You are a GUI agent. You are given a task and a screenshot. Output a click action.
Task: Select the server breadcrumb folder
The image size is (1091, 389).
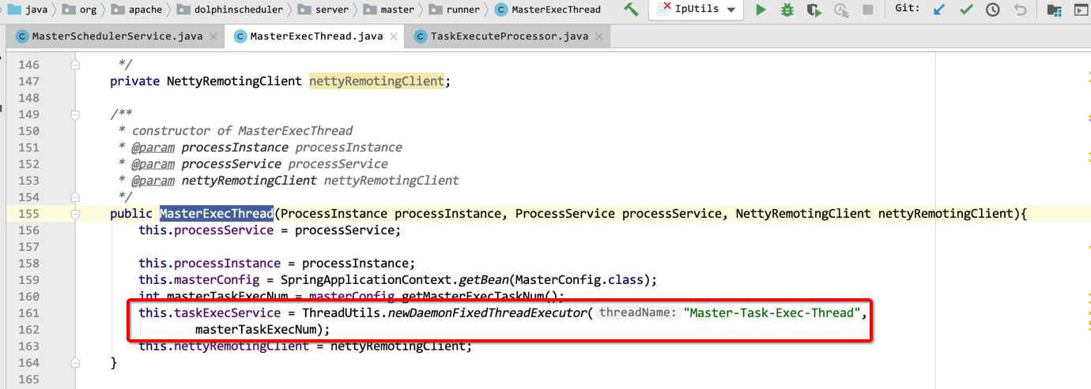click(x=323, y=9)
